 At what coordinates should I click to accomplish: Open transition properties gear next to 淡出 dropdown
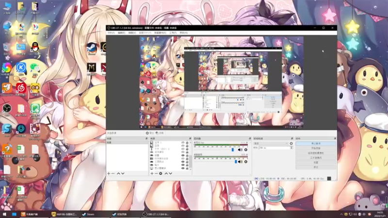pos(291,143)
